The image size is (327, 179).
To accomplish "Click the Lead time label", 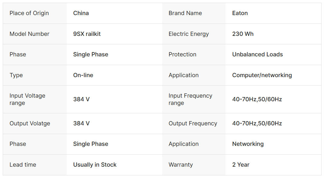I will [x=23, y=165].
